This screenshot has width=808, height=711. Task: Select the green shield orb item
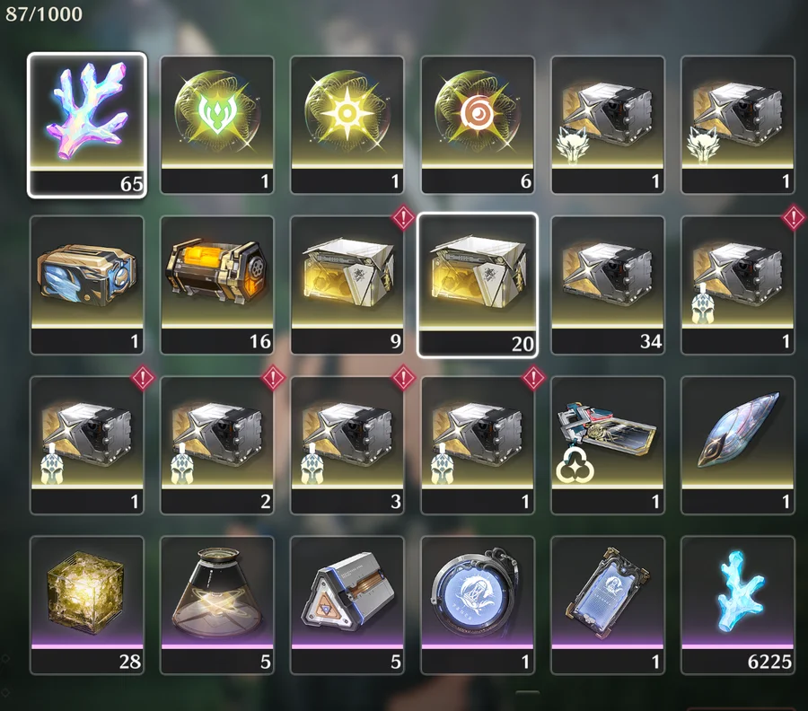click(217, 125)
